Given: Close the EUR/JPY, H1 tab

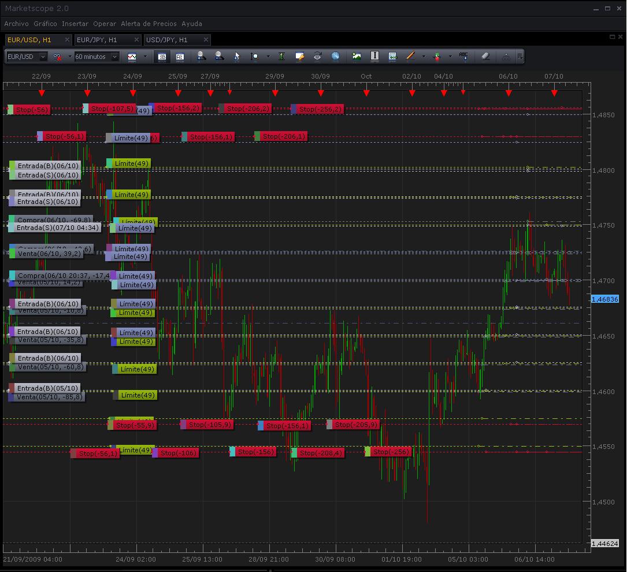Looking at the screenshot, I should 137,39.
